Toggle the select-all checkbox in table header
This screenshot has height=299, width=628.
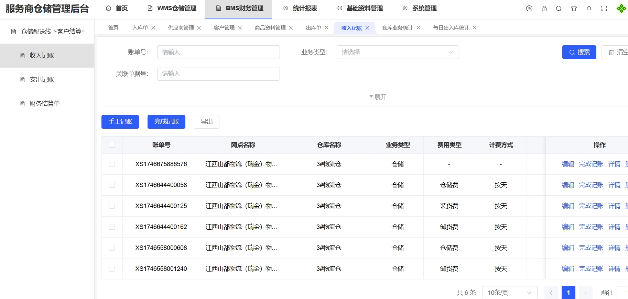(112, 145)
